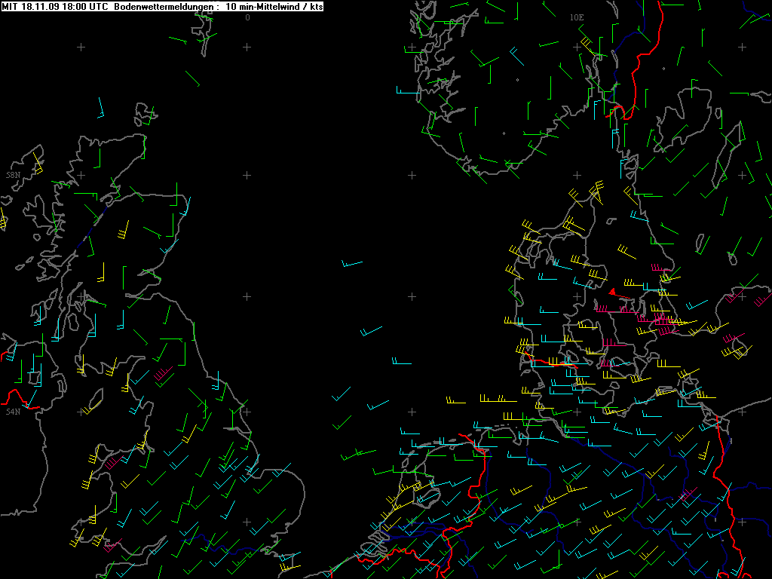This screenshot has height=579, width=772.
Task: Click the 10E longitude label
Action: click(577, 17)
